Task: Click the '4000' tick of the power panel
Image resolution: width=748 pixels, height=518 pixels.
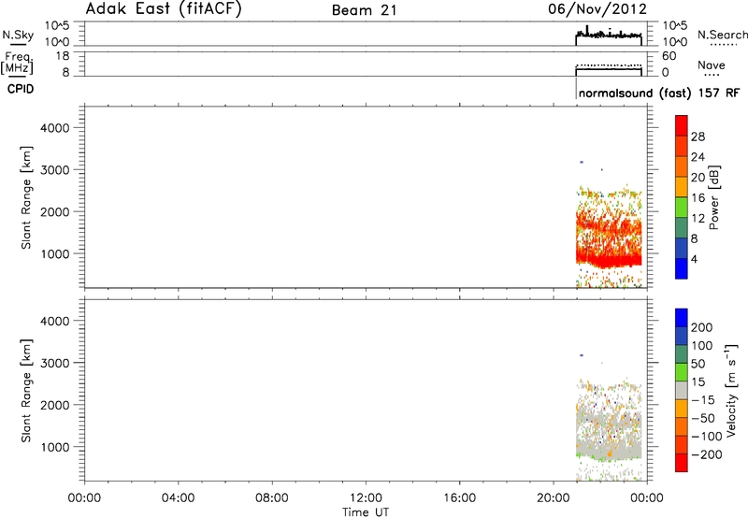Action: click(55, 128)
